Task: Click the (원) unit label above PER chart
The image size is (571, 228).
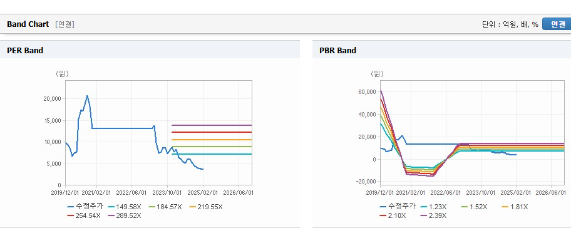Action: [x=62, y=74]
